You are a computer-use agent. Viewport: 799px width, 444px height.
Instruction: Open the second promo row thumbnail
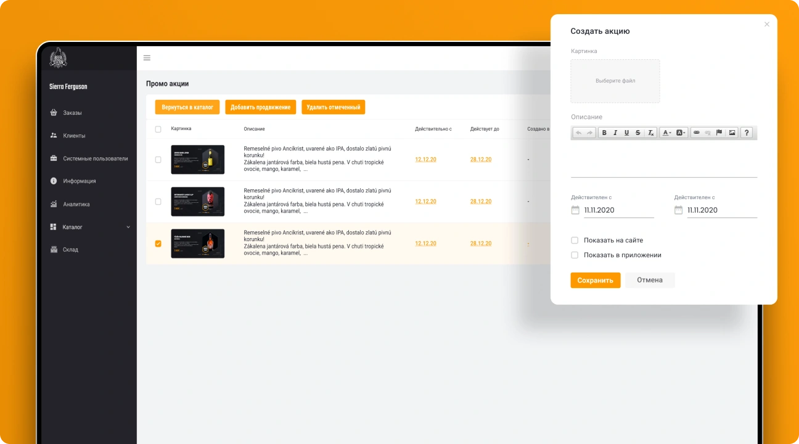point(197,202)
